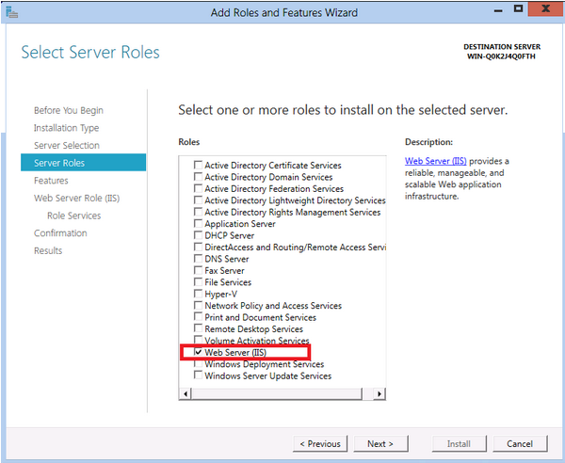The image size is (565, 463).
Task: Enable Active Directory Federation Services checkbox
Action: [x=198, y=188]
